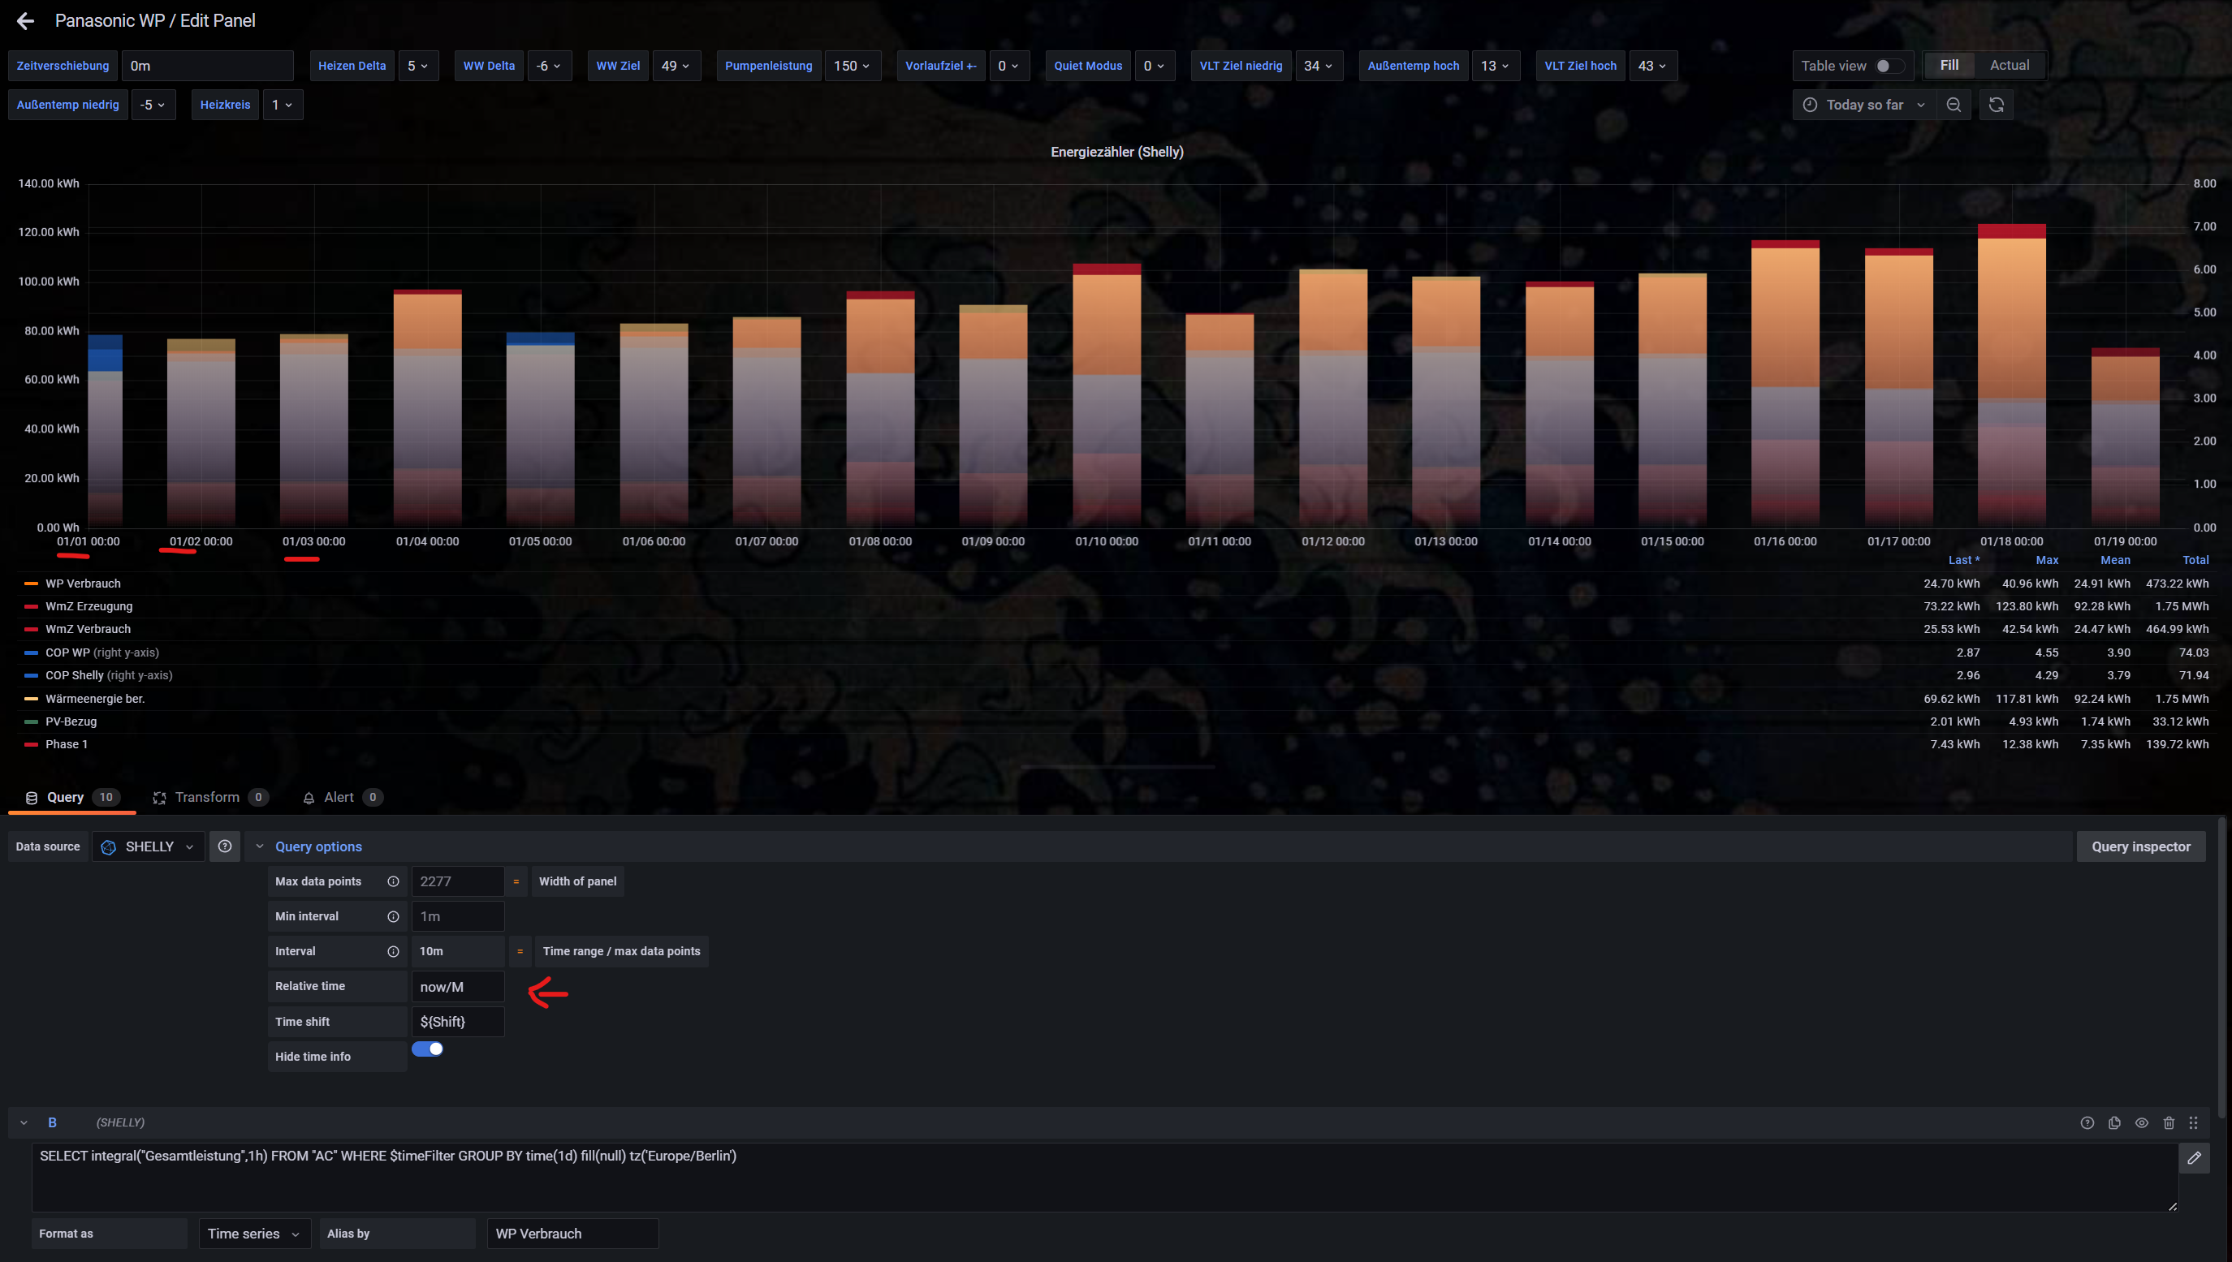Open the SHELLY data source dropdown
The width and height of the screenshot is (2232, 1262).
[149, 846]
